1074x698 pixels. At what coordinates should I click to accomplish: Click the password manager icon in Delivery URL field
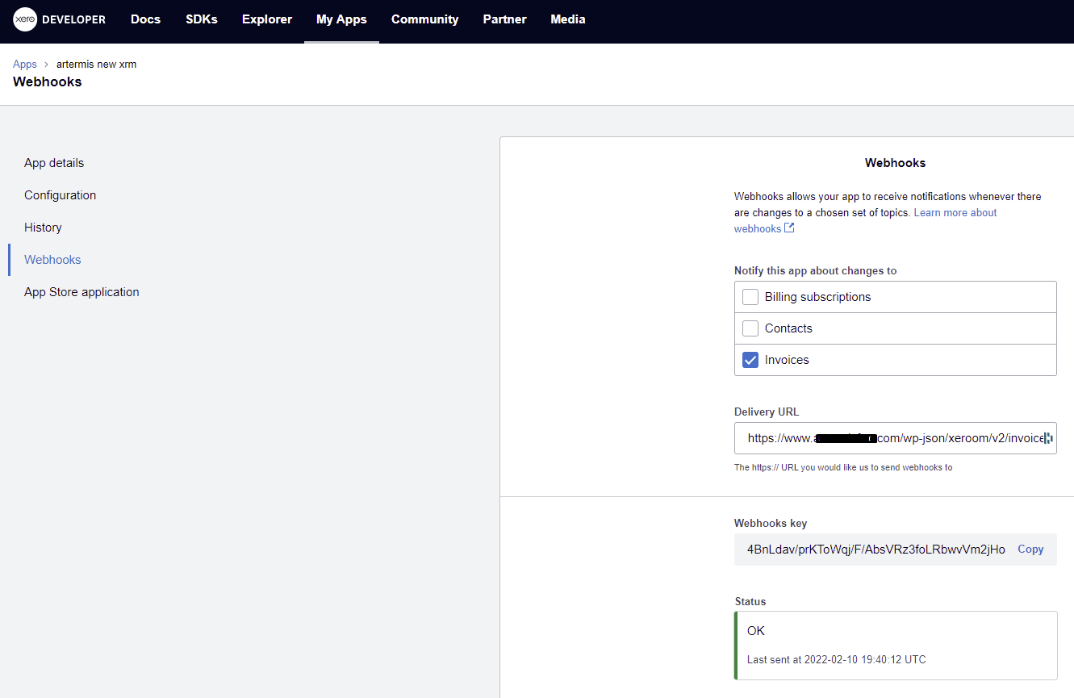coord(1047,438)
